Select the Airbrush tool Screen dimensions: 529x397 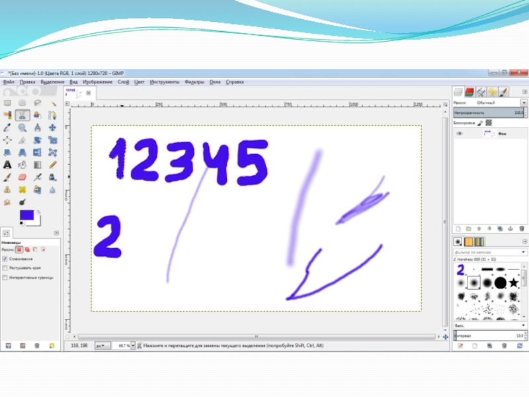point(38,177)
